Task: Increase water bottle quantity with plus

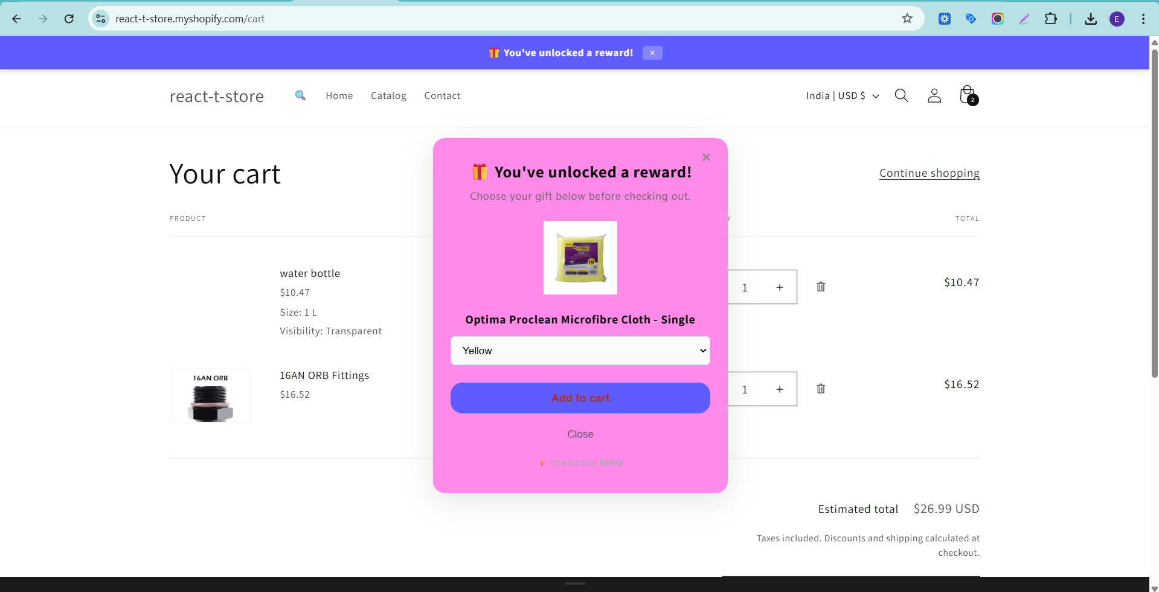Action: pyautogui.click(x=780, y=287)
